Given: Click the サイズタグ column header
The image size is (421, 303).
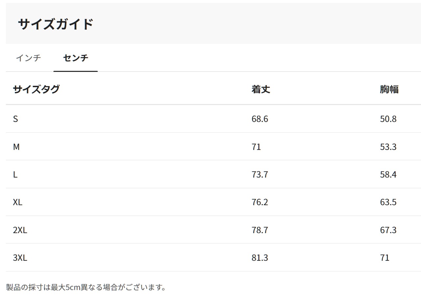Looking at the screenshot, I should coord(36,89).
